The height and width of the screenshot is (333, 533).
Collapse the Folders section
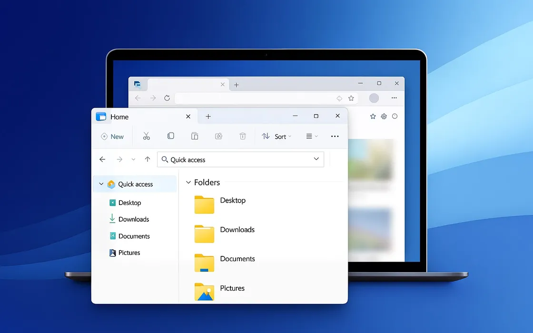click(x=188, y=183)
